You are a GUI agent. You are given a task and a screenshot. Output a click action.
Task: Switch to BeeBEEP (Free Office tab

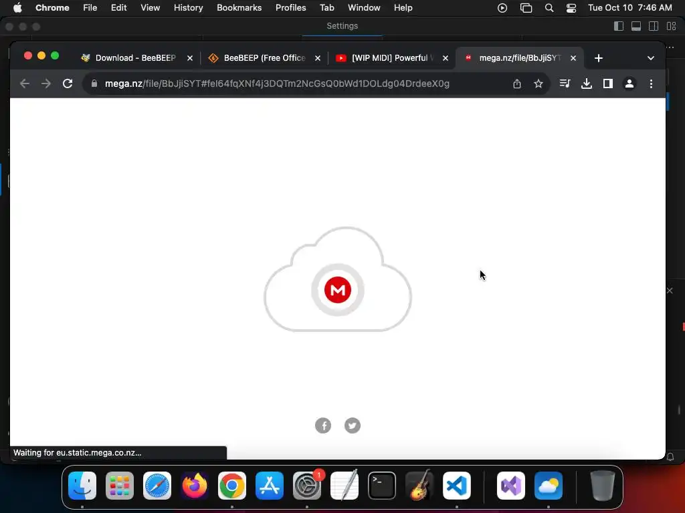[264, 58]
